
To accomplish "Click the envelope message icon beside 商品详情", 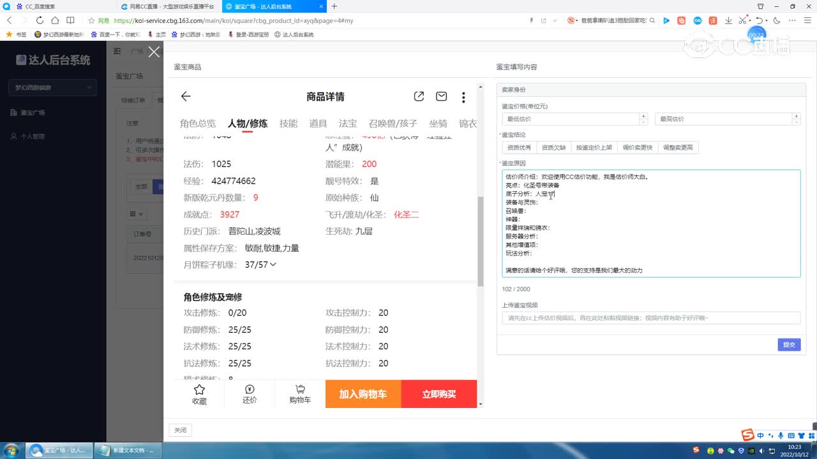I will click(x=441, y=96).
